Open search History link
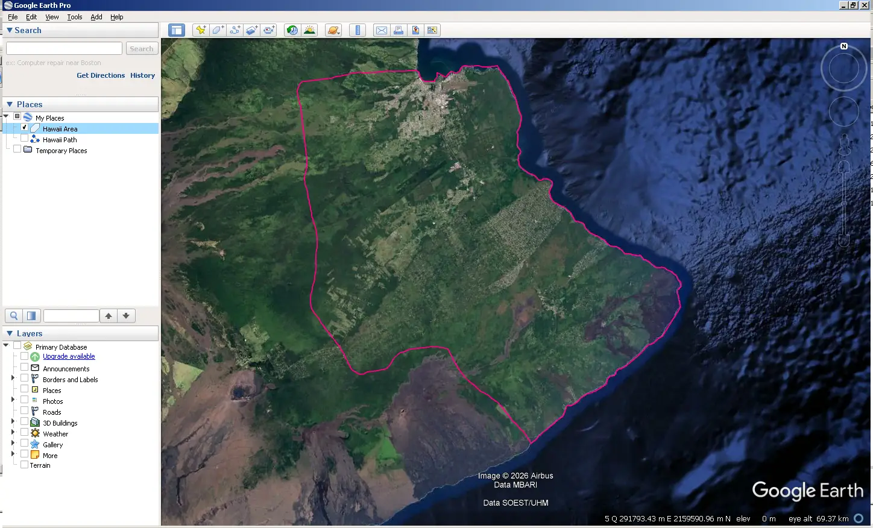Viewport: 873px width, 528px height. pos(143,75)
